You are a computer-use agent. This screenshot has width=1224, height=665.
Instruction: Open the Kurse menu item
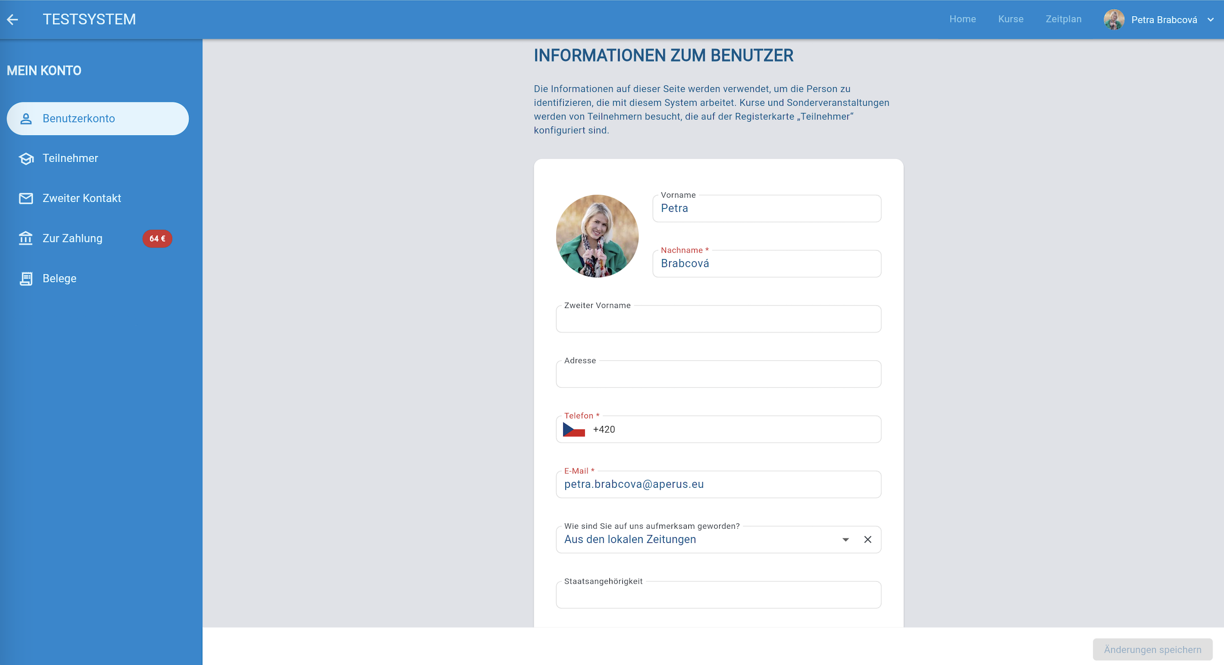[1010, 19]
